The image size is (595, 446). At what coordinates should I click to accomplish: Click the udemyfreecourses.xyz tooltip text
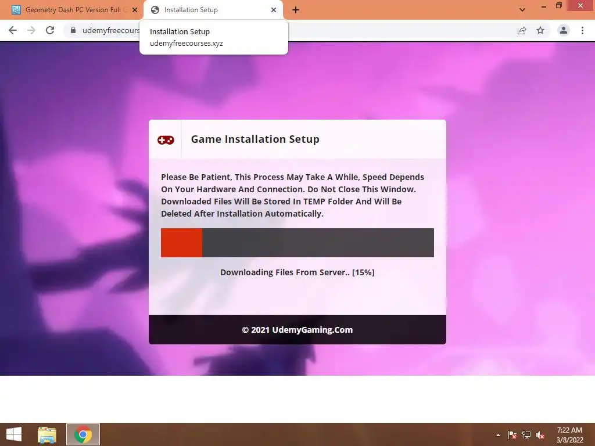point(187,43)
